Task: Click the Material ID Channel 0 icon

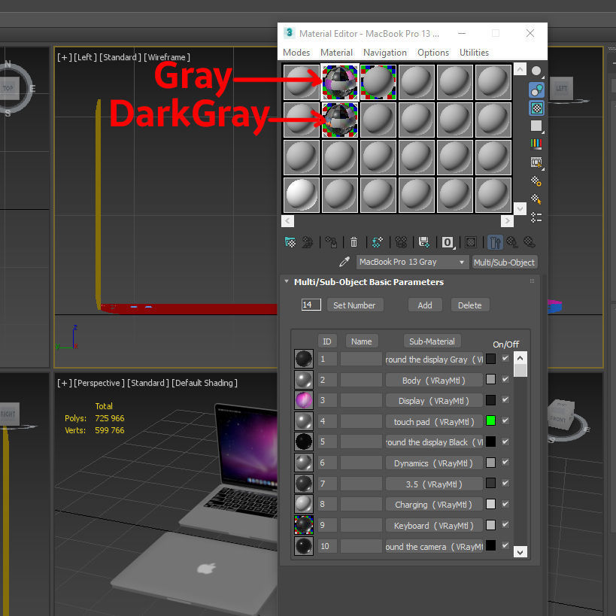Action: [448, 242]
